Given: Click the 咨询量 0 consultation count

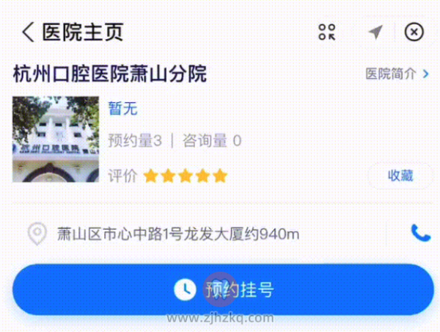Looking at the screenshot, I should 212,140.
